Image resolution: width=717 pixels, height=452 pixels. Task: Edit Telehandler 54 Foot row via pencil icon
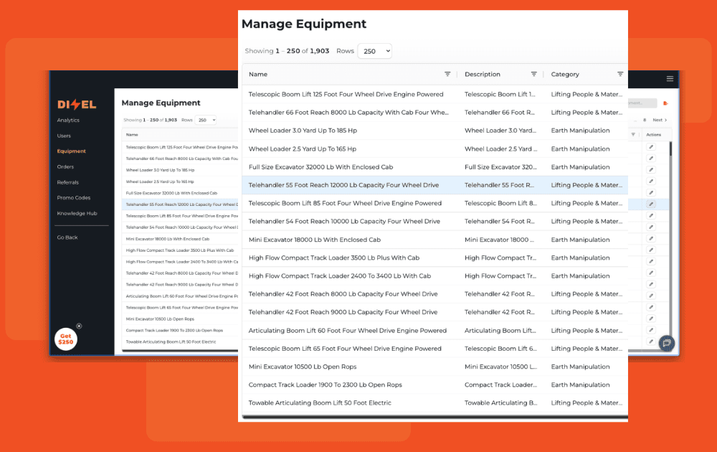pos(651,227)
